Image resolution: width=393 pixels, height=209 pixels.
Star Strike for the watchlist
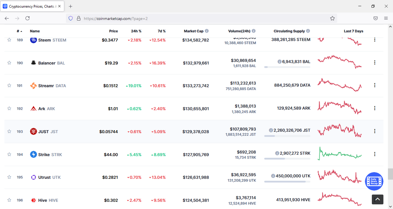point(9,154)
